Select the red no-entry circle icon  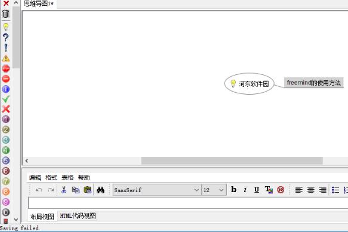coord(6,79)
